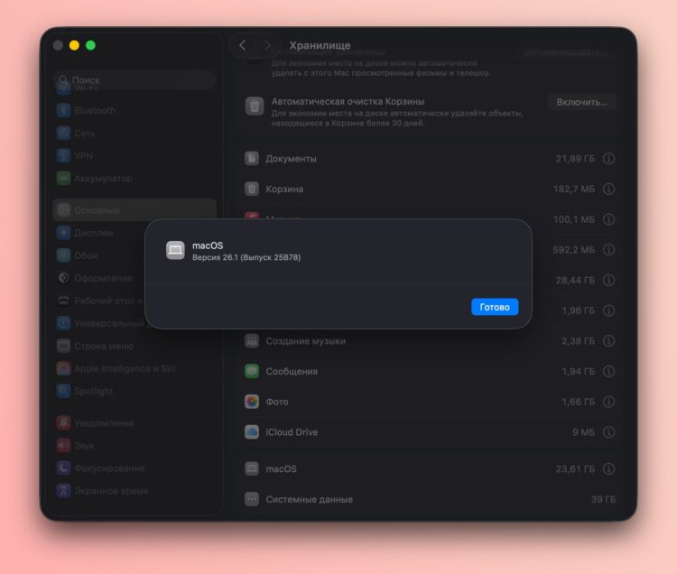
Task: Click the Корзина storage row icon
Action: [252, 189]
